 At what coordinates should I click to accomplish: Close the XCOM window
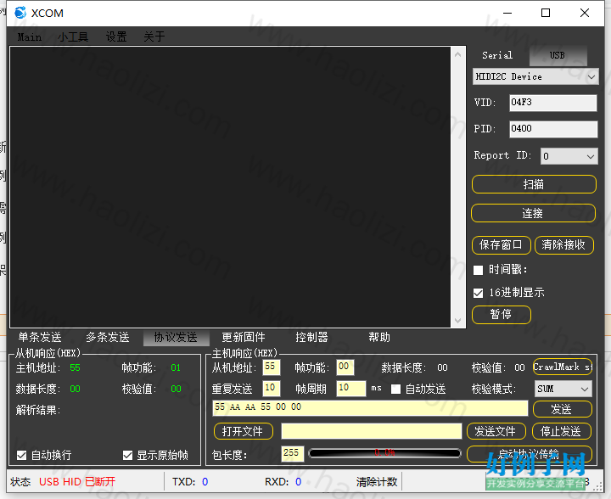585,13
